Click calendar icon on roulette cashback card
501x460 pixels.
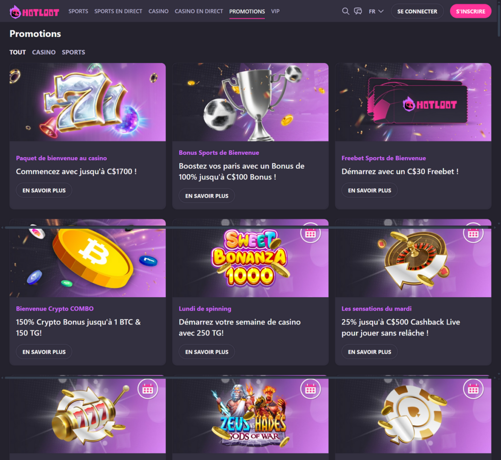473,233
